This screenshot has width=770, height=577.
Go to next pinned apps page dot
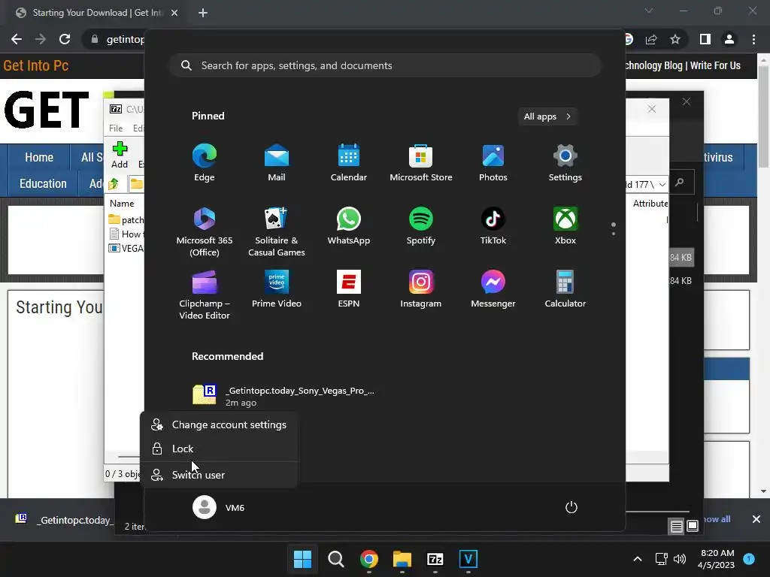tap(614, 234)
